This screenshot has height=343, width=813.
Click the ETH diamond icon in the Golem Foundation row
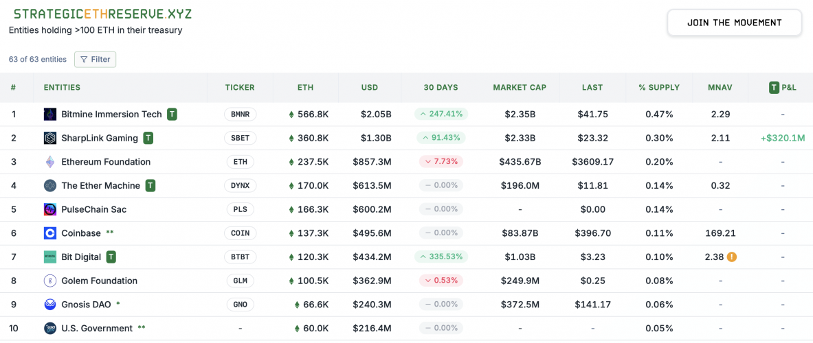pos(291,281)
